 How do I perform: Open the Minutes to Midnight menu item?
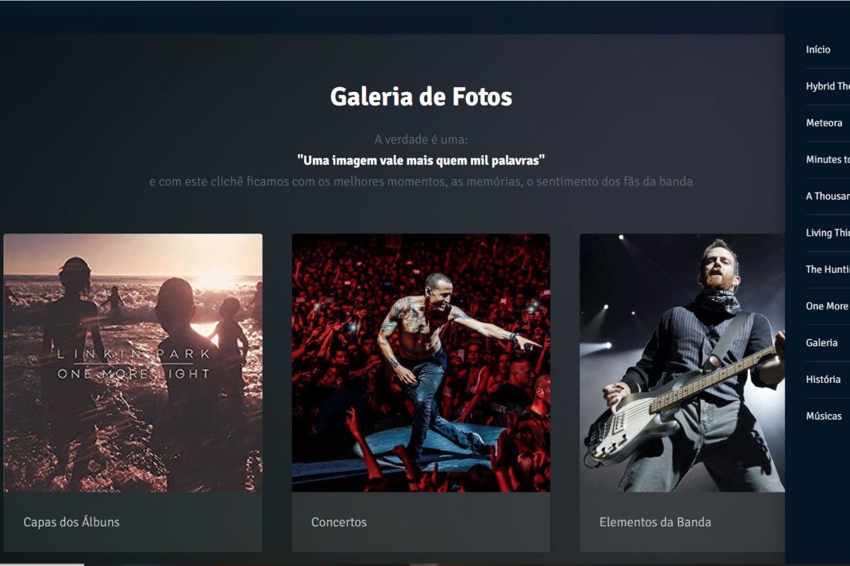[x=827, y=159]
